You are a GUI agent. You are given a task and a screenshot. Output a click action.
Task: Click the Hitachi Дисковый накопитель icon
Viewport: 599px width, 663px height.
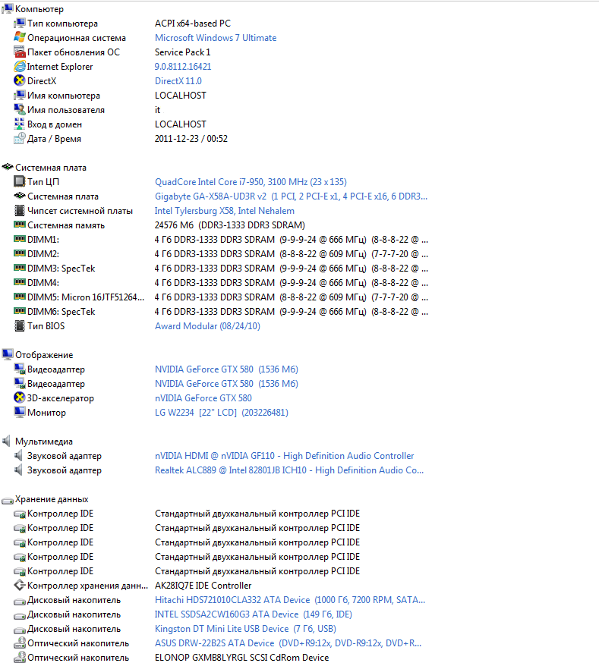(20, 601)
